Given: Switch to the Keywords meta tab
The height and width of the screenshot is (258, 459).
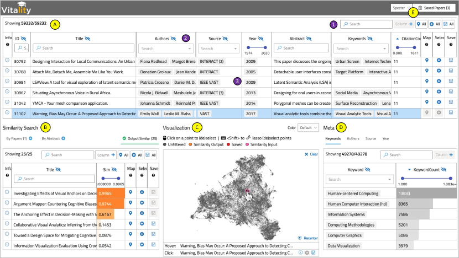Looking at the screenshot, I should (333, 138).
